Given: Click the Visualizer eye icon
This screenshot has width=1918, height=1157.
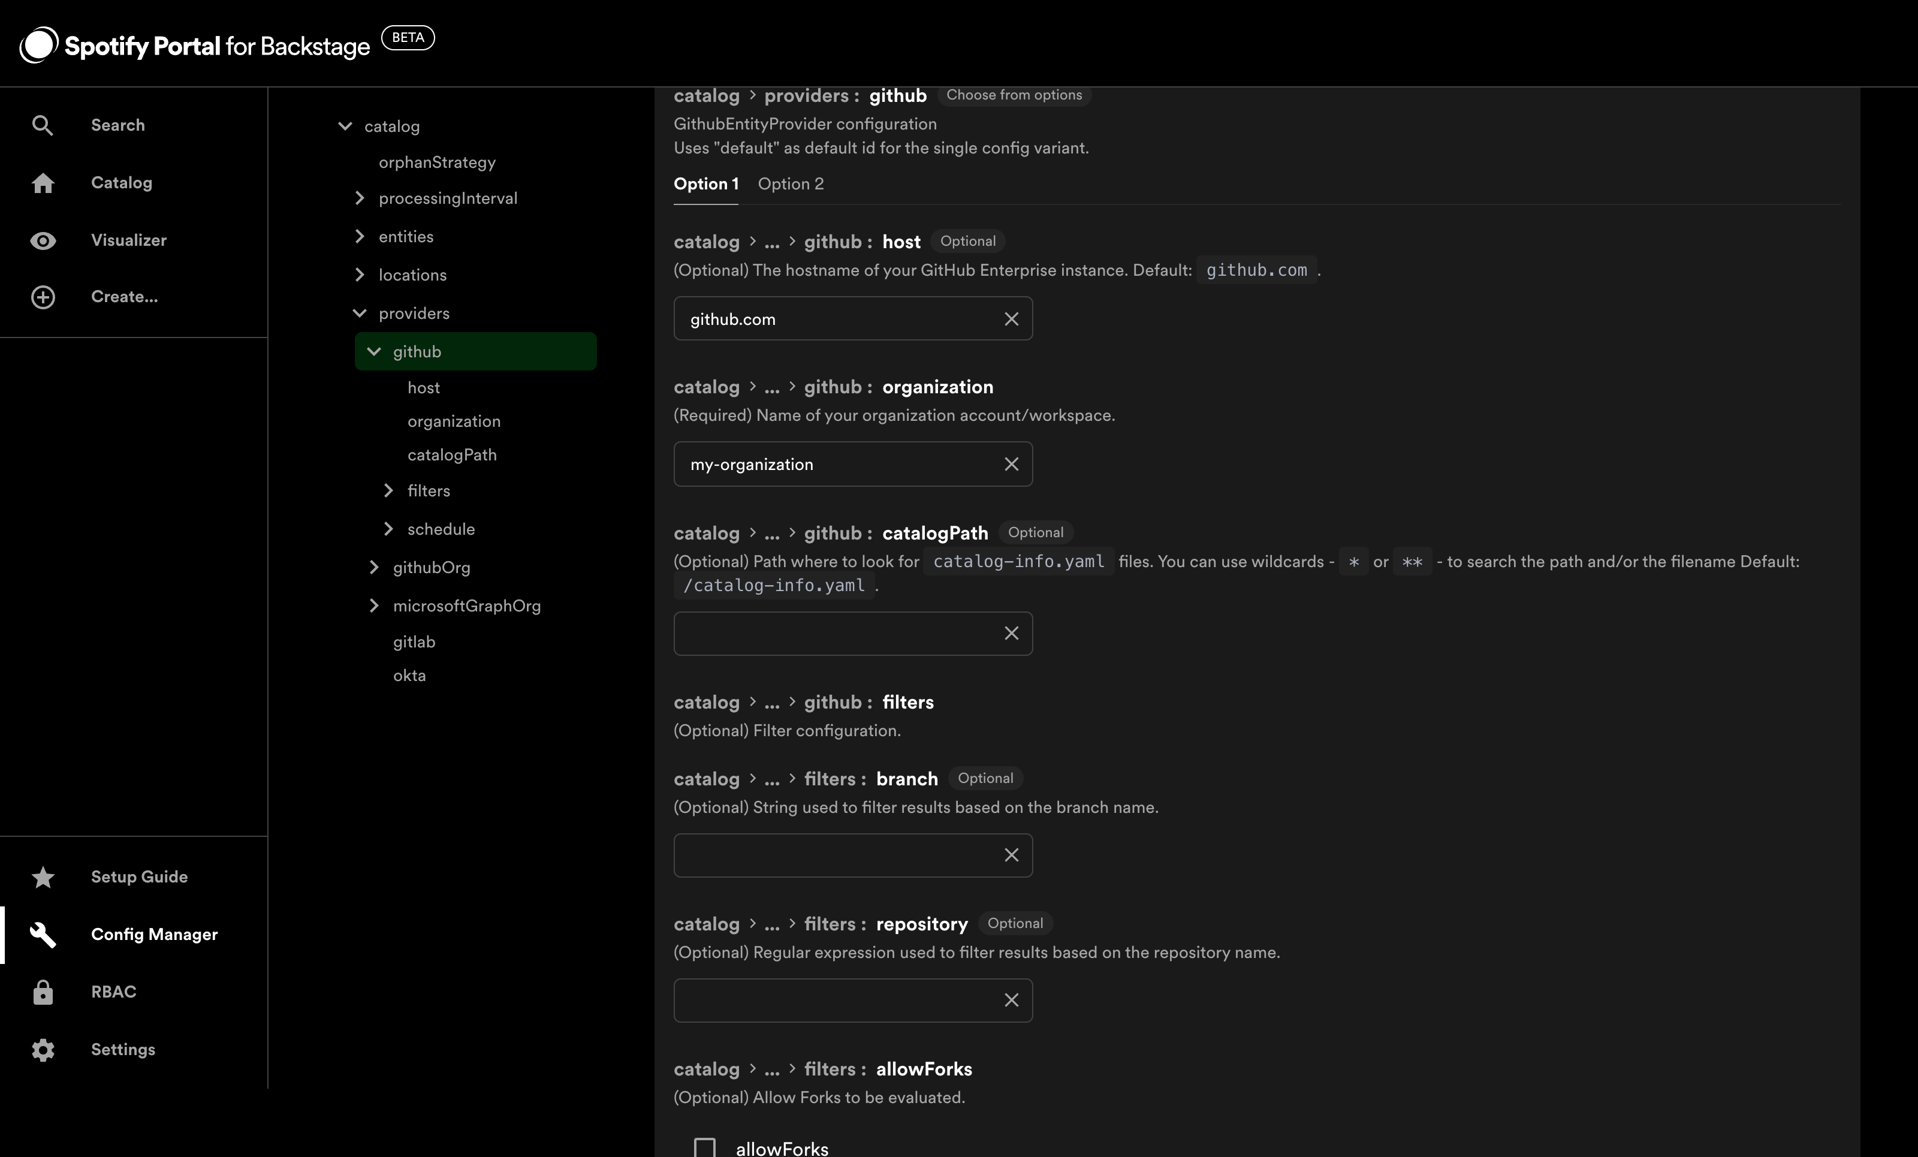Looking at the screenshot, I should [x=43, y=240].
